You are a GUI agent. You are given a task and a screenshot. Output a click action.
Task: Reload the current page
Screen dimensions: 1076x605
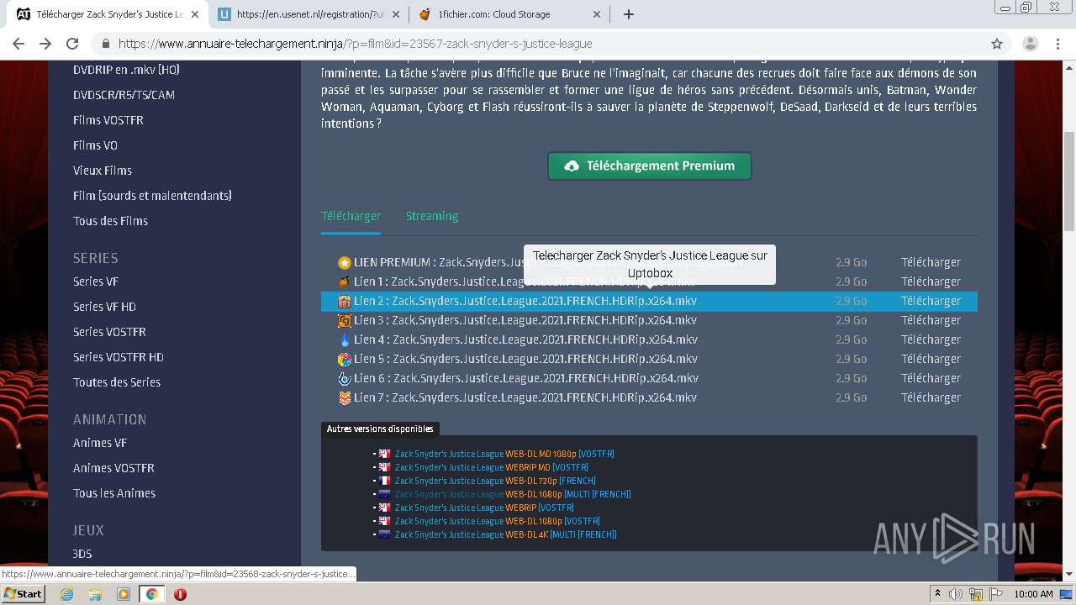[x=72, y=44]
